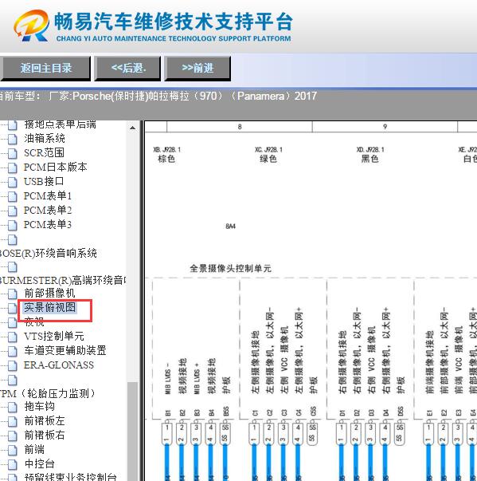Click the document icon beside 前端
This screenshot has height=481, width=477.
pos(13,451)
